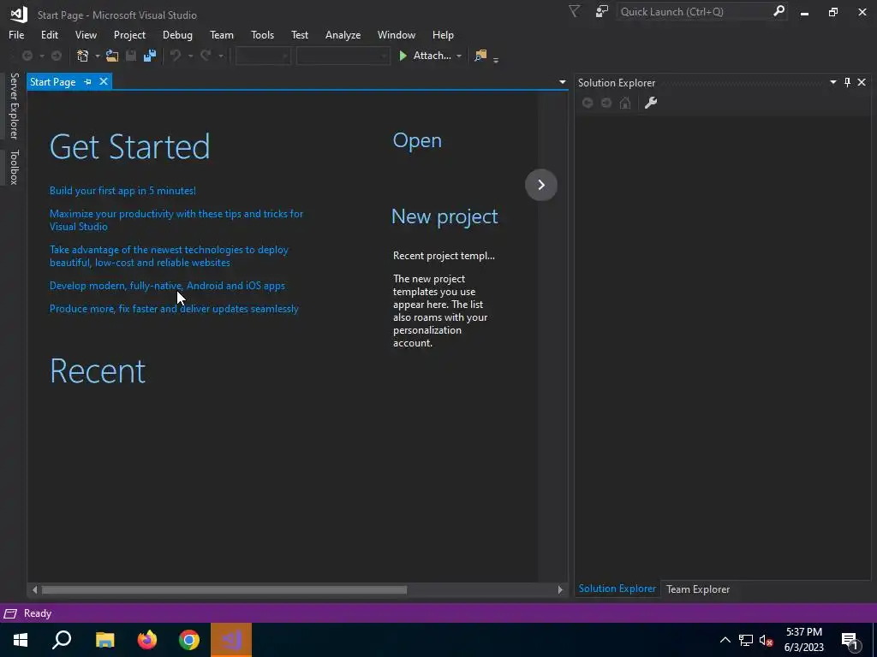877x657 pixels.
Task: Open the File menu
Action: 16,34
